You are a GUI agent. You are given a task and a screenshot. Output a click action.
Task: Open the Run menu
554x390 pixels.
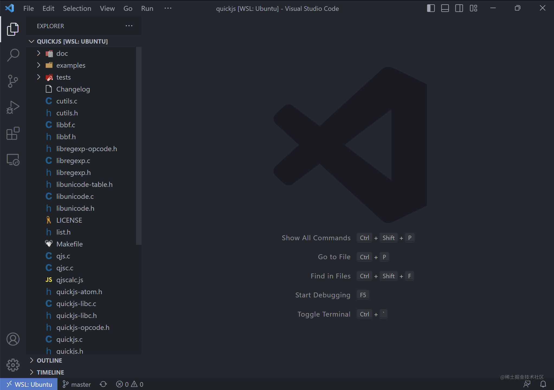coord(147,8)
